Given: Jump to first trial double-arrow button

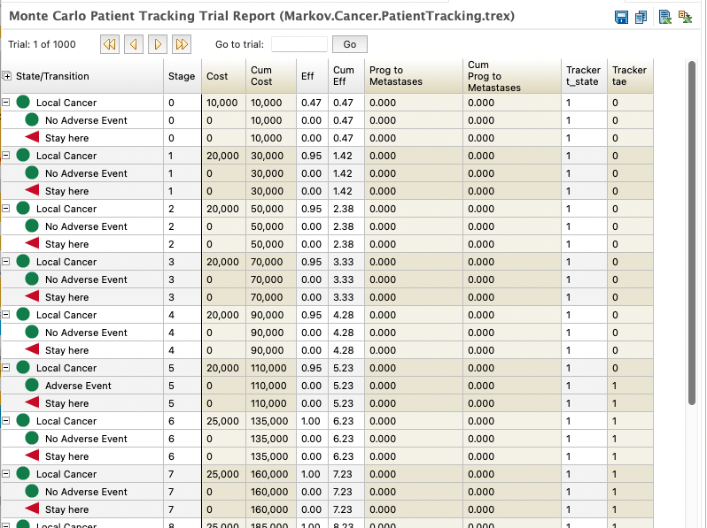Looking at the screenshot, I should pos(110,44).
